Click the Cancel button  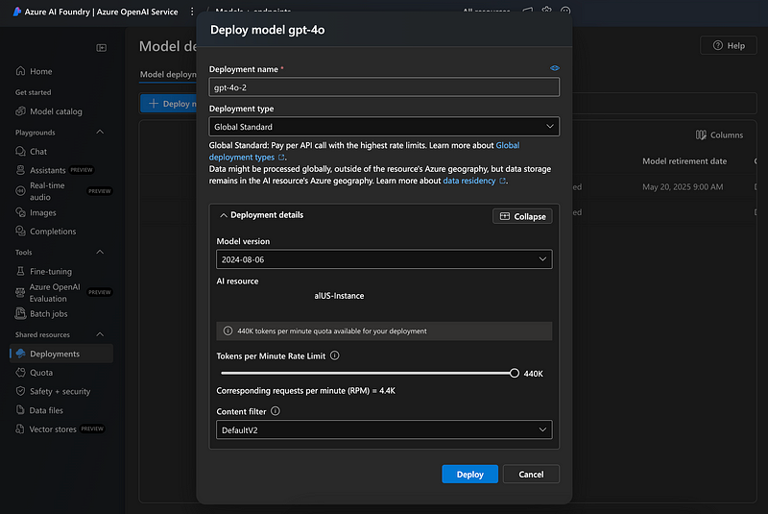[x=531, y=474]
